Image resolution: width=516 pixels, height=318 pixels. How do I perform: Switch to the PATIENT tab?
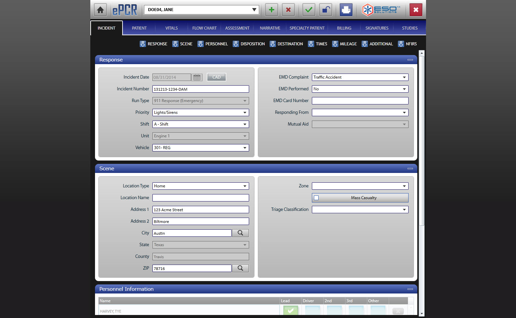click(x=139, y=28)
